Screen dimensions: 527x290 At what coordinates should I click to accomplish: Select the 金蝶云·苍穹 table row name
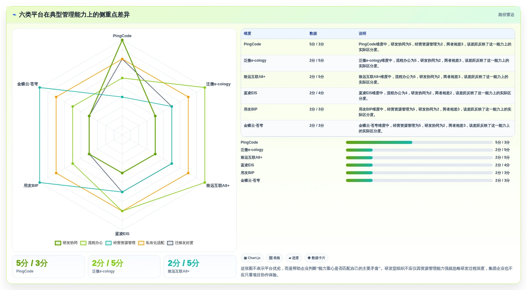click(x=253, y=126)
